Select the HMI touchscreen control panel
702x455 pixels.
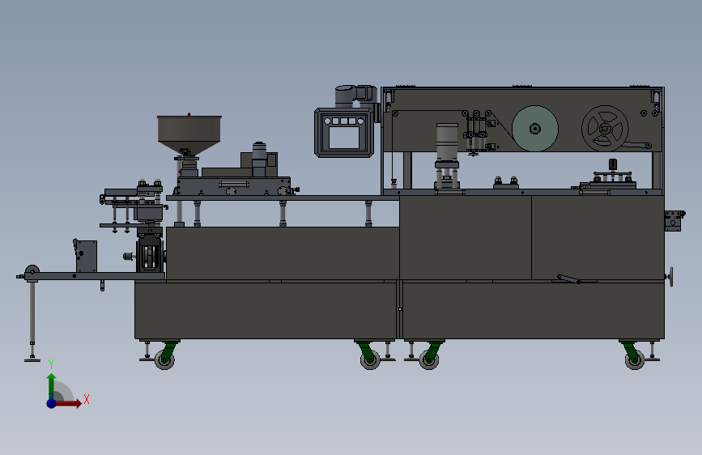point(344,133)
